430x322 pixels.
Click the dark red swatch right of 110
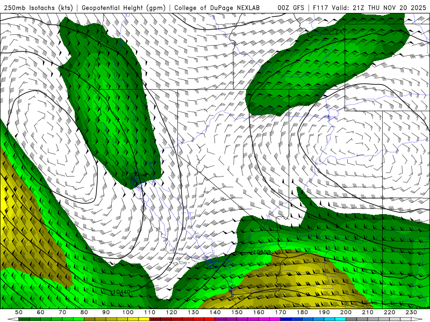(155, 319)
